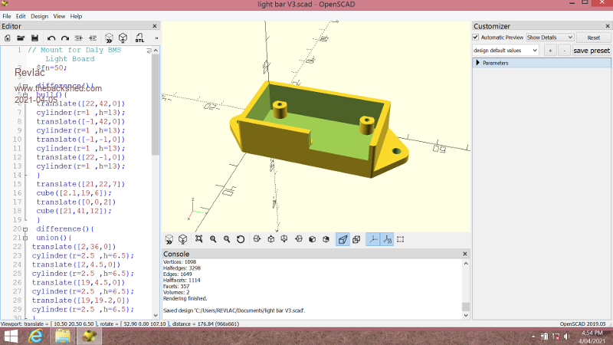Click the Undo arrow in Editor toolbar
The height and width of the screenshot is (345, 613).
pos(51,38)
